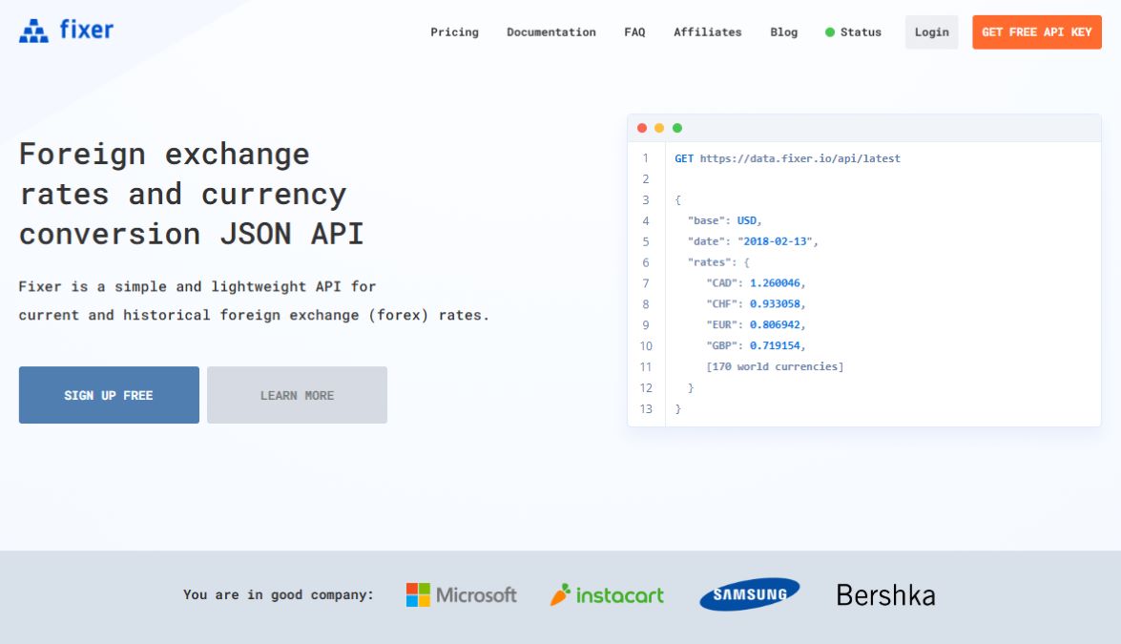Click the green dot on the code window
Screen dimensions: 1121x644
coord(677,126)
